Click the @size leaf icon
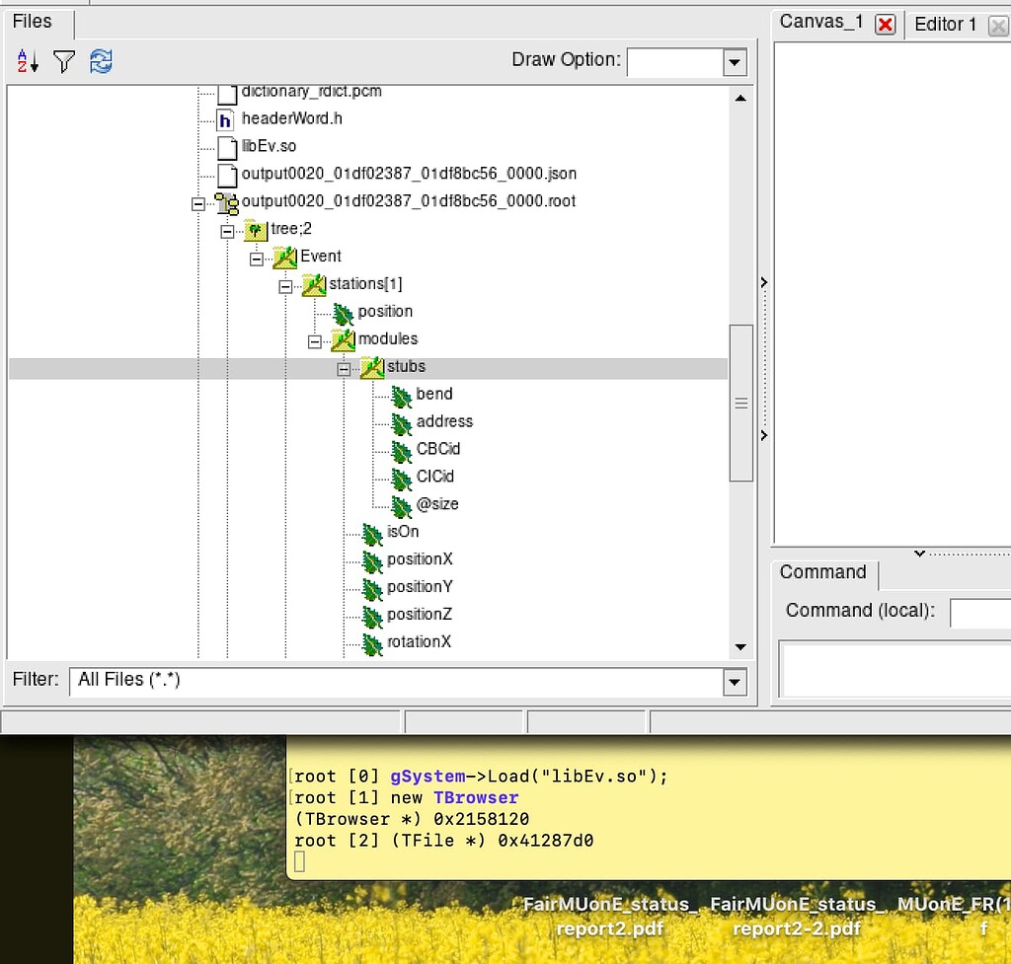1011x964 pixels. 401,504
